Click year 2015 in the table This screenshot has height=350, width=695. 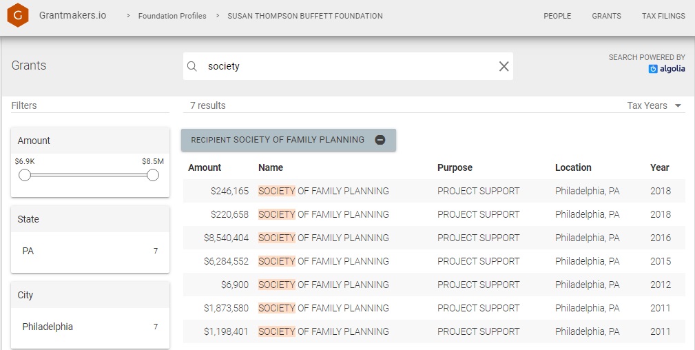661,262
